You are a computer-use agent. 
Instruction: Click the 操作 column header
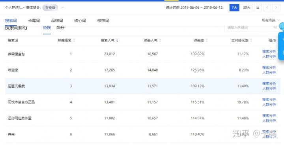point(273,40)
